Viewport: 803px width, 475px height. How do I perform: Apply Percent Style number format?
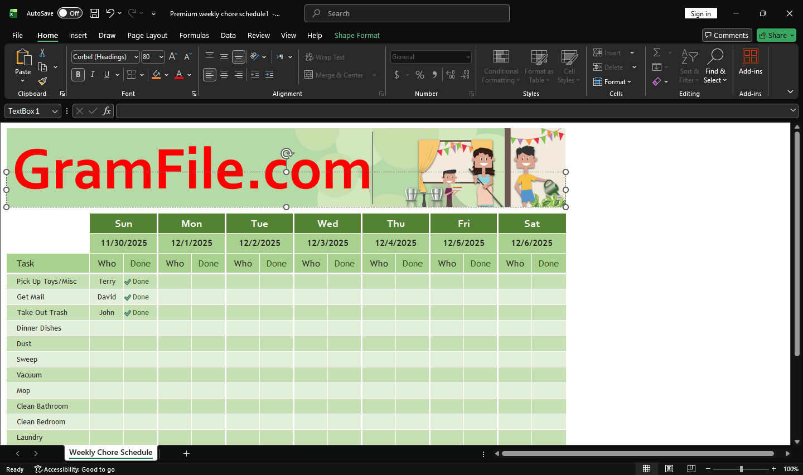point(420,75)
